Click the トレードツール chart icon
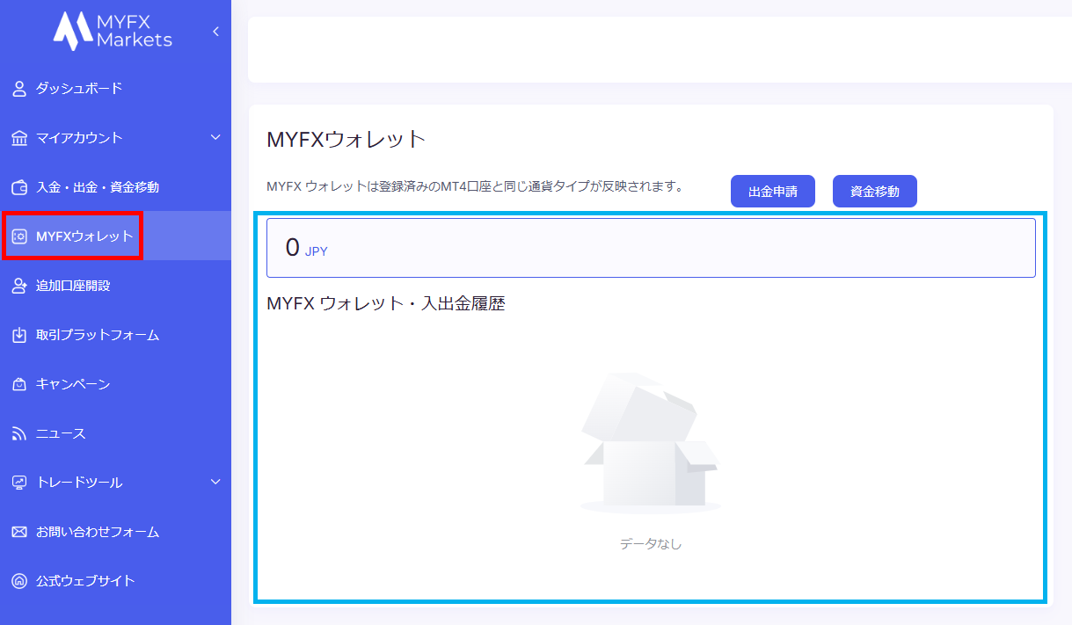This screenshot has width=1072, height=625. (19, 483)
